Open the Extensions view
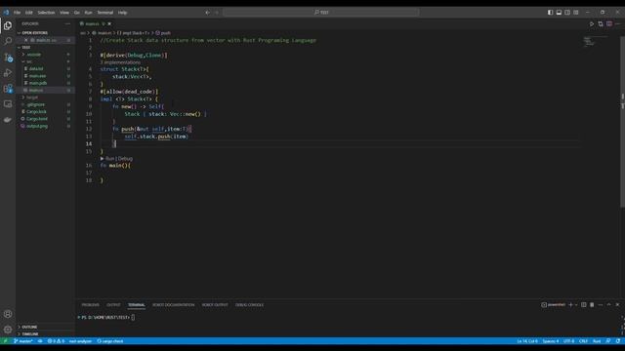625x351 pixels. pos(8,89)
